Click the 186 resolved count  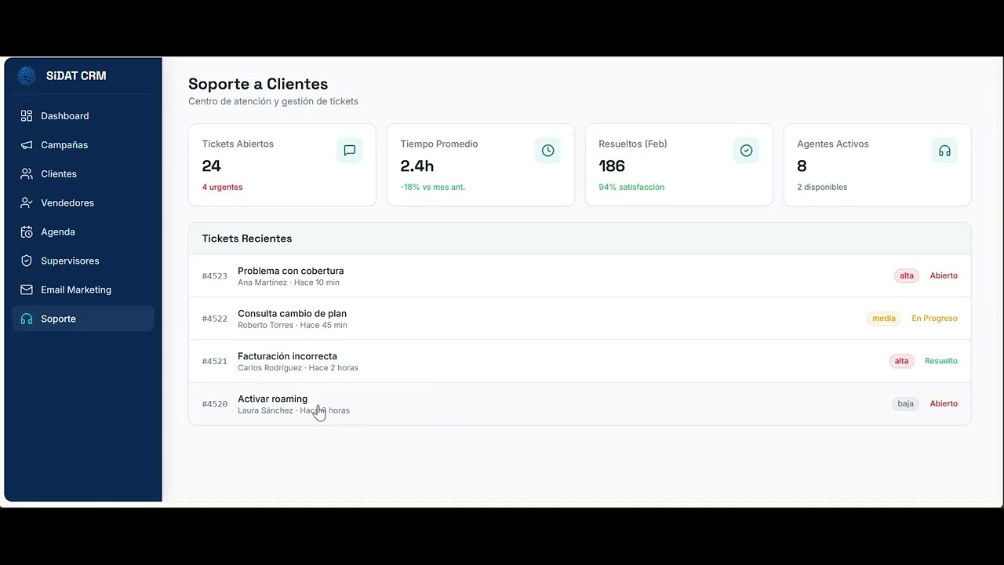(x=612, y=166)
